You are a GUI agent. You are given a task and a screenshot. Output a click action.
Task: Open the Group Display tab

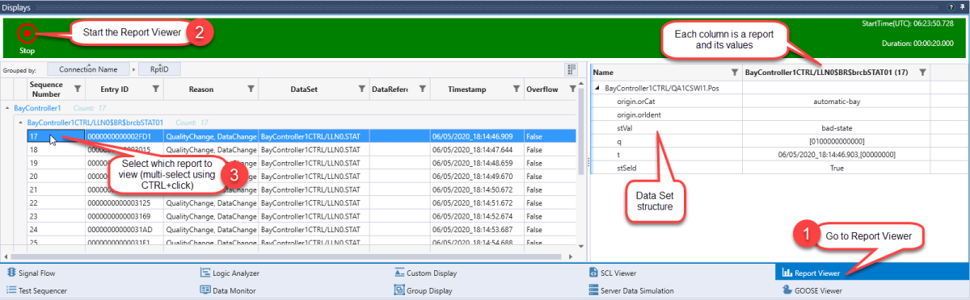tap(424, 290)
